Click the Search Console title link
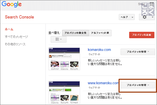Screen dimensions: 157x105 pos(19,17)
